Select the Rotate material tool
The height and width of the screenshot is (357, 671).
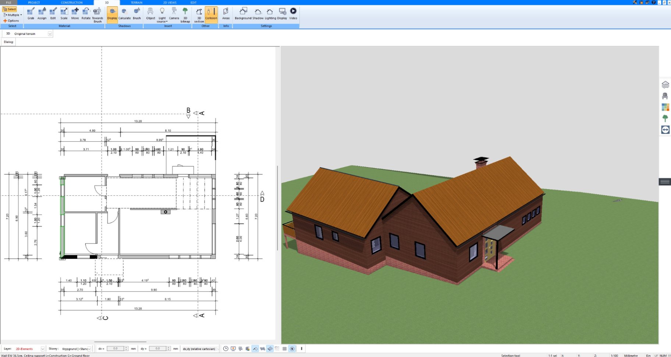point(86,14)
